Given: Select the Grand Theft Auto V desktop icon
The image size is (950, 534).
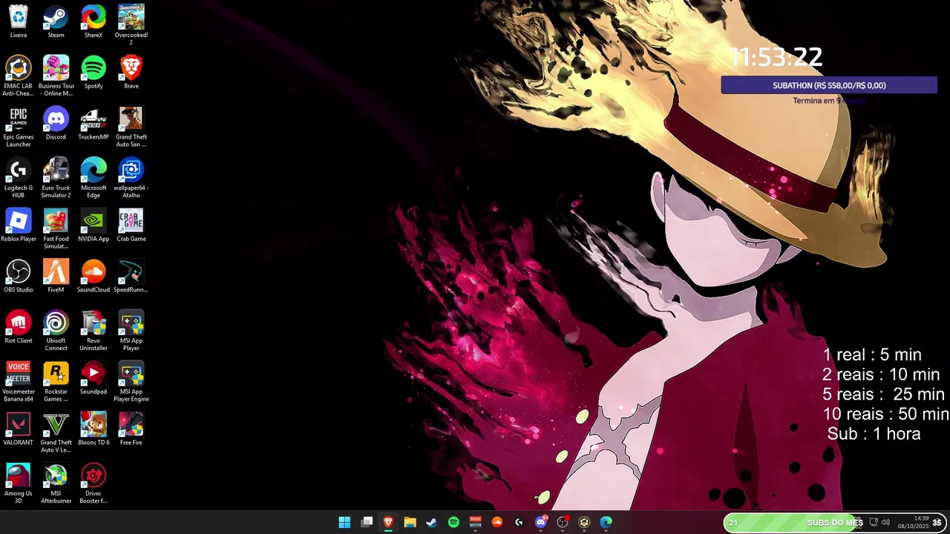Looking at the screenshot, I should pos(56,434).
